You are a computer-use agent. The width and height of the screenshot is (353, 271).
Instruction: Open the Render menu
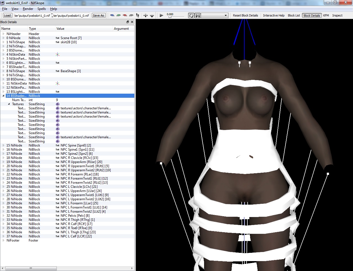pos(28,9)
